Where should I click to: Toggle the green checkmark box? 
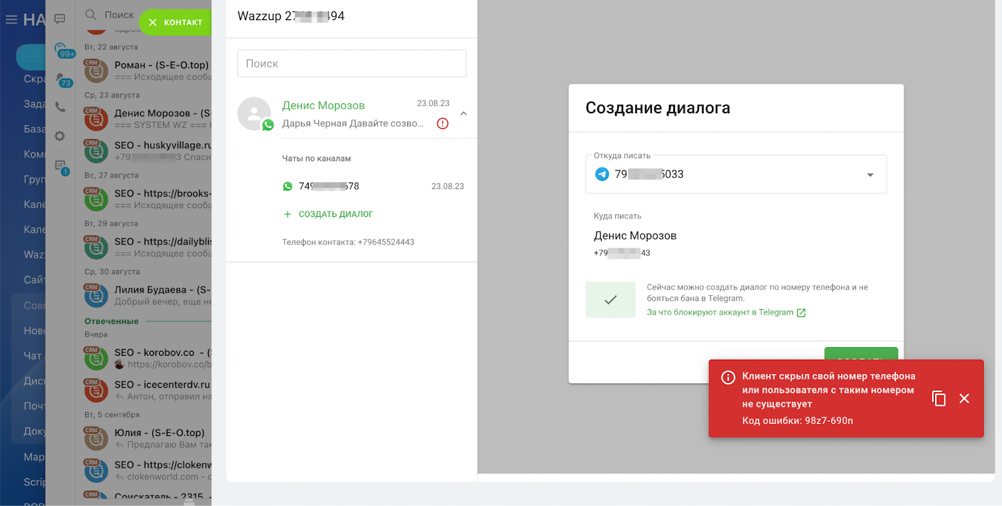tap(610, 300)
